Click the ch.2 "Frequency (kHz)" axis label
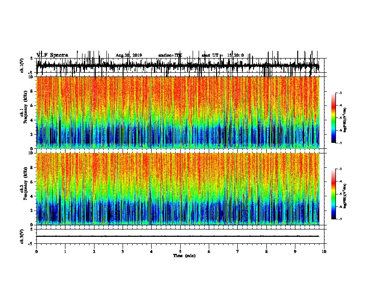 (25, 183)
